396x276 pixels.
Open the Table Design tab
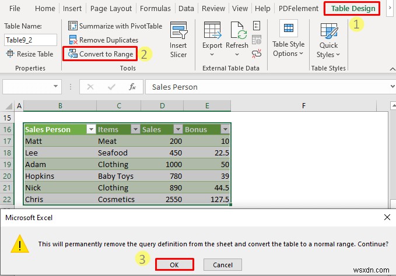click(353, 8)
